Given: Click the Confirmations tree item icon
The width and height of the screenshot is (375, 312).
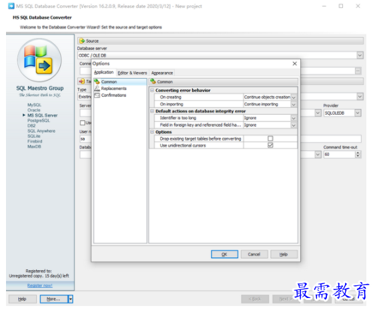Looking at the screenshot, I should (97, 95).
